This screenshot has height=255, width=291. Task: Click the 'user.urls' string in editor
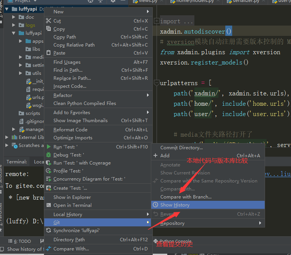click(x=268, y=114)
